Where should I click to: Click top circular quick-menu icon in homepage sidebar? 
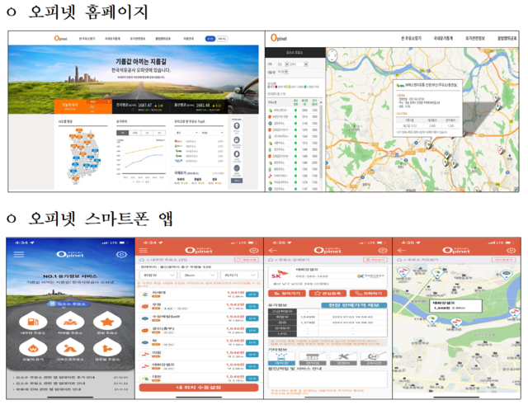pyautogui.click(x=237, y=126)
